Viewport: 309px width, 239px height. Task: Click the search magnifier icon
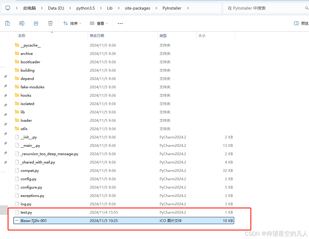click(x=307, y=8)
